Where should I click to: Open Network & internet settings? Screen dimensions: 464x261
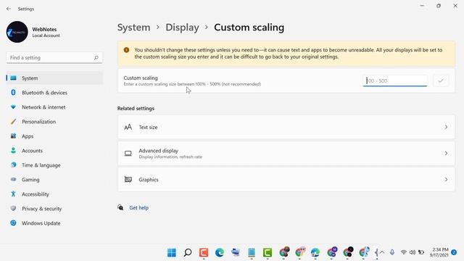pyautogui.click(x=54, y=107)
